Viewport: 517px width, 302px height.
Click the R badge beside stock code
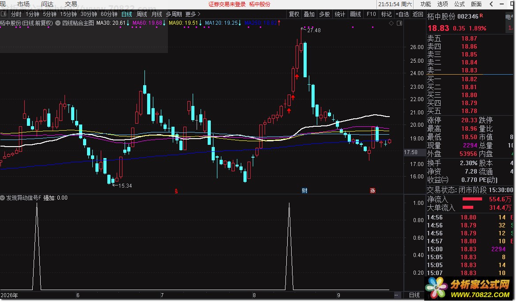[x=481, y=15]
